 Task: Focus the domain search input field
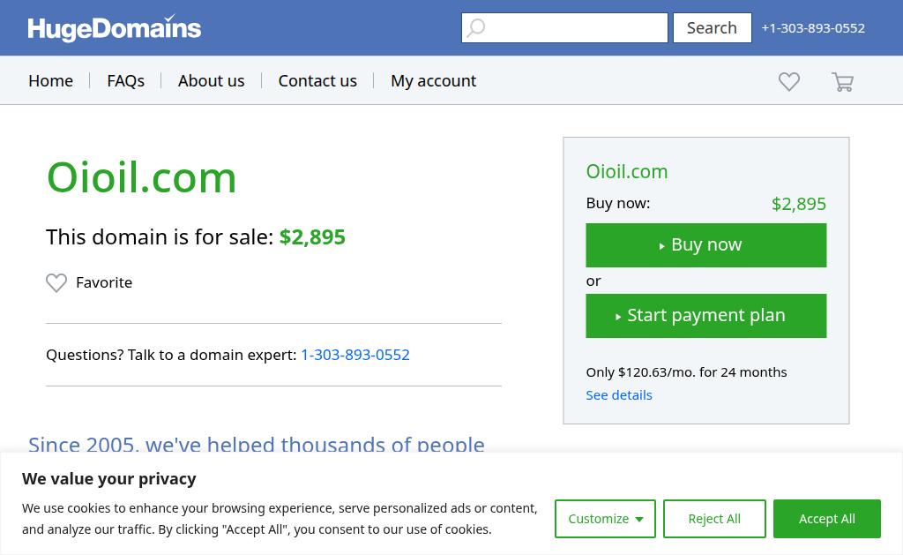click(578, 28)
